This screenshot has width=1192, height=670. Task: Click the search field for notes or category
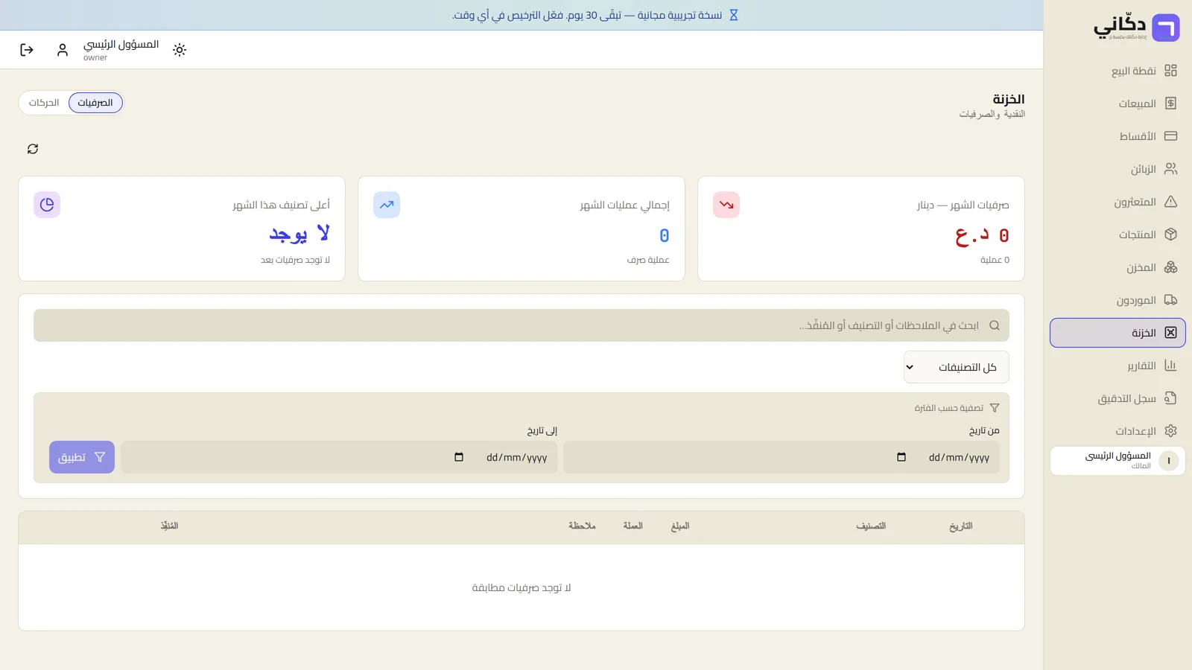point(521,325)
